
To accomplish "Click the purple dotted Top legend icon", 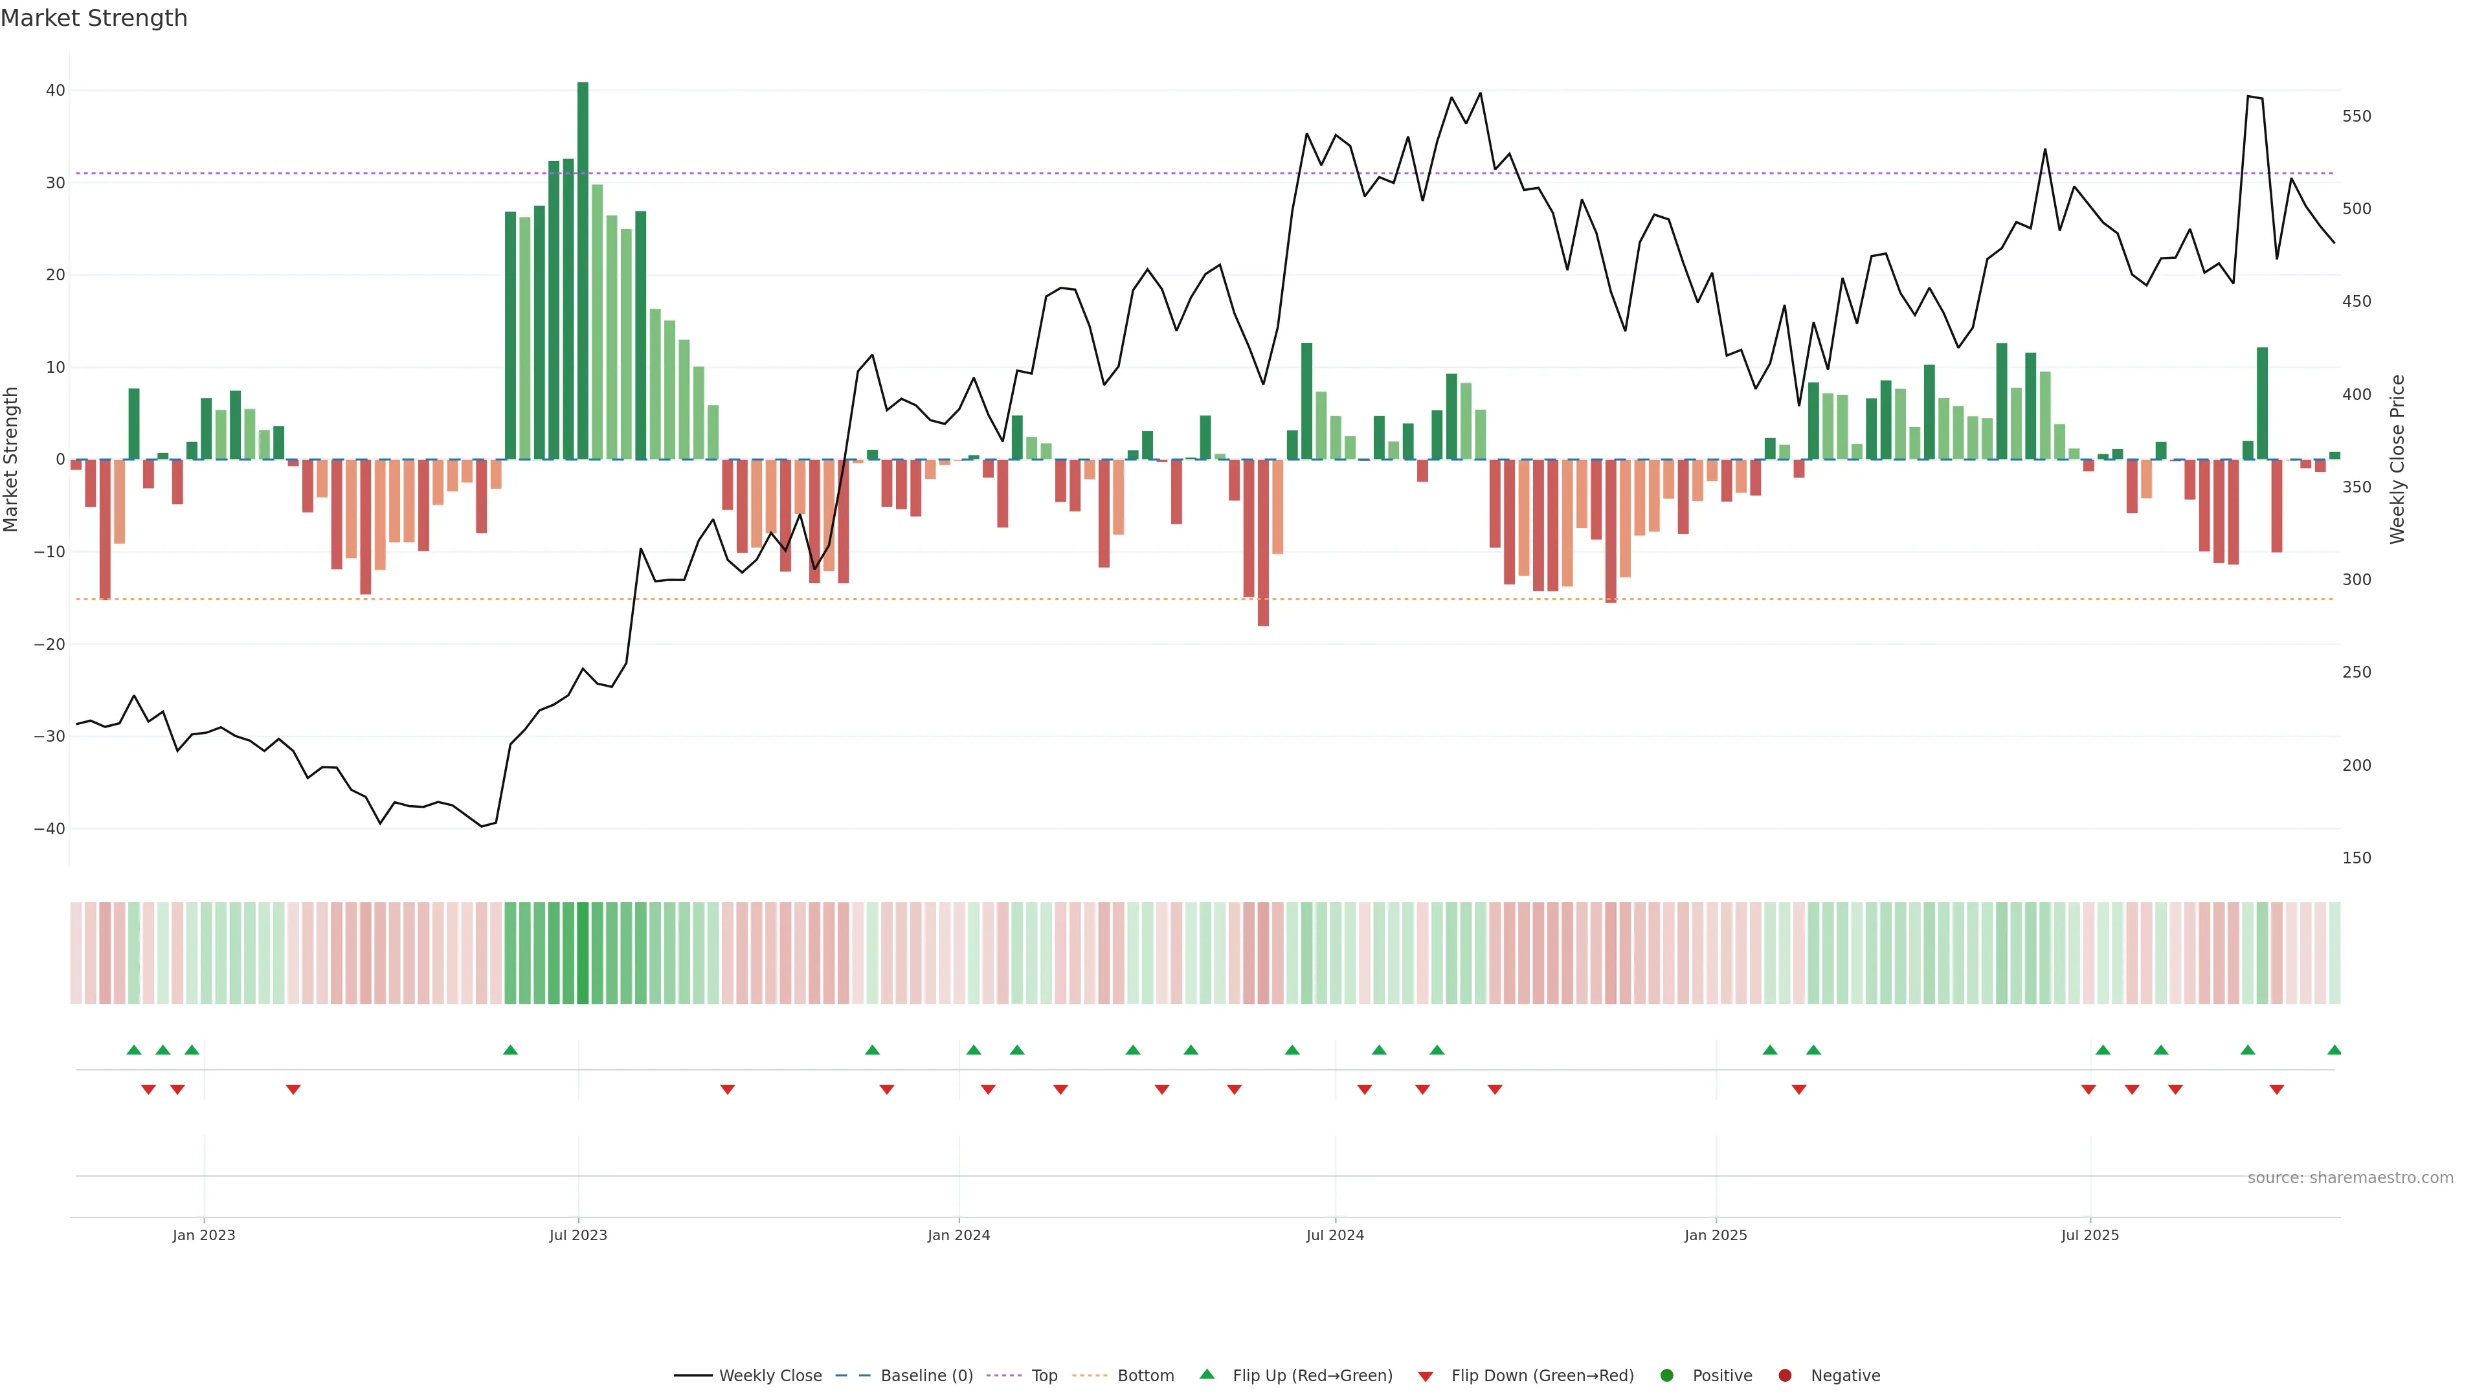I will tap(1005, 1376).
